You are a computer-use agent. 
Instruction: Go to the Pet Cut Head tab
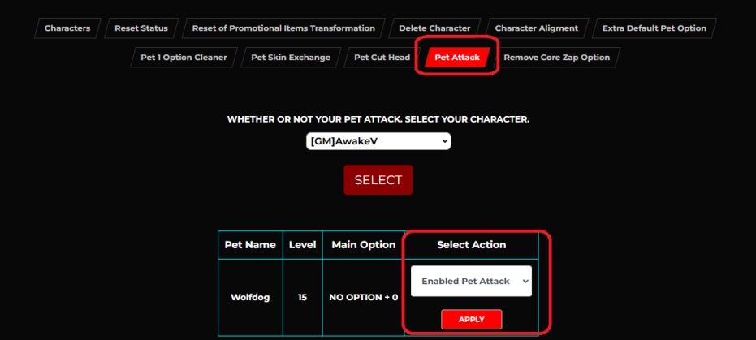click(x=382, y=58)
